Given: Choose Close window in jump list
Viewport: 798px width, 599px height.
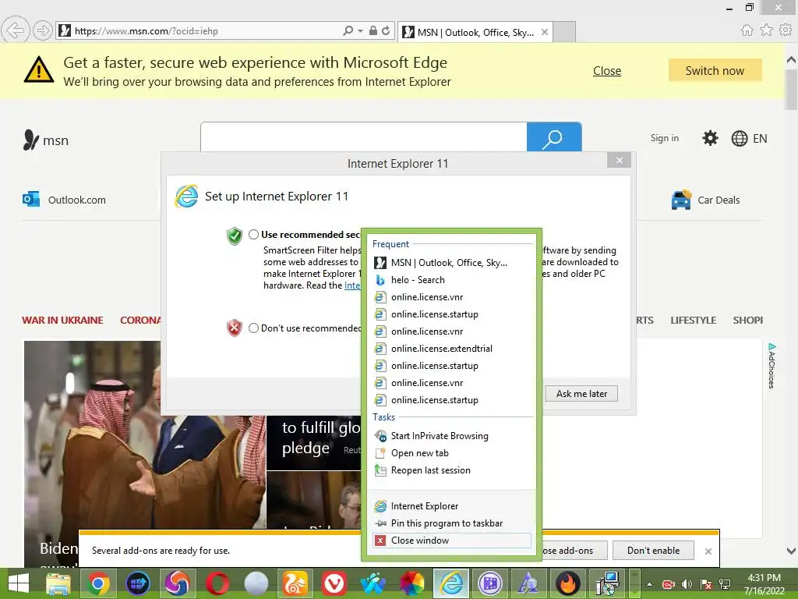Looking at the screenshot, I should [x=453, y=541].
